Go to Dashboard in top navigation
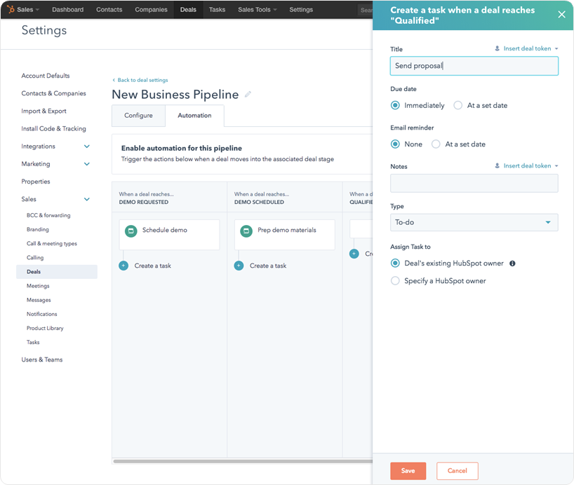The height and width of the screenshot is (485, 574). pyautogui.click(x=68, y=10)
